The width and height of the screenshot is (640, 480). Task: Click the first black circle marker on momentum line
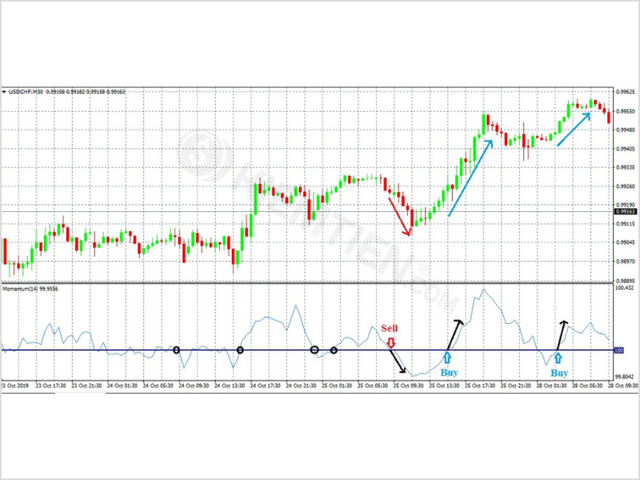[x=177, y=350]
